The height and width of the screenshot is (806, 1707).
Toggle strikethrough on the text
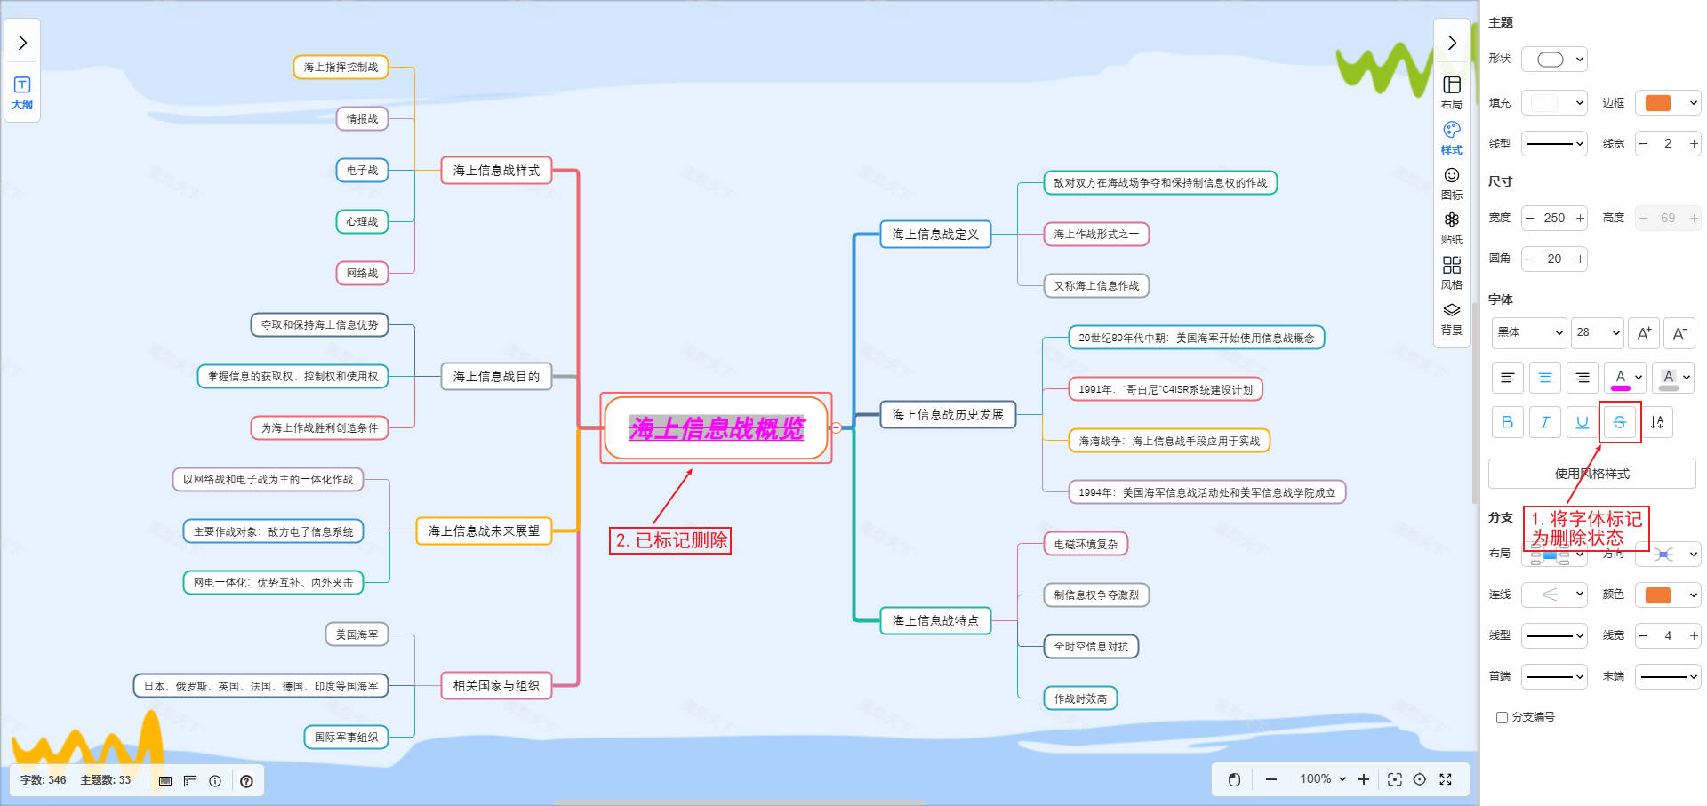click(x=1619, y=422)
